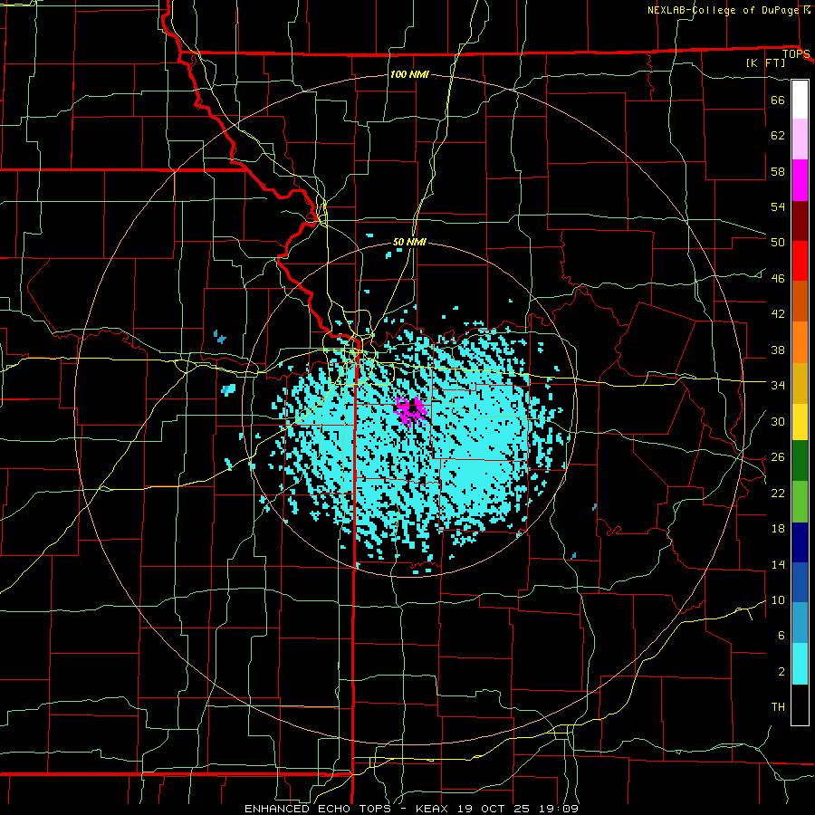This screenshot has height=815, width=815.
Task: Select the burnt orange legend swatch
Action: click(x=800, y=302)
